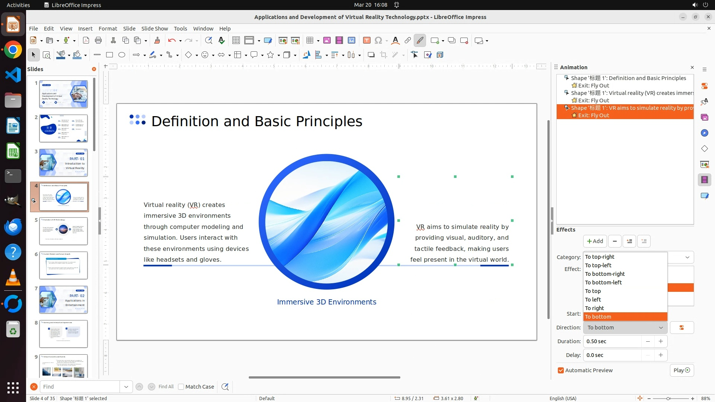715x402 pixels.
Task: Select 'To top-left' from direction list
Action: (x=598, y=265)
